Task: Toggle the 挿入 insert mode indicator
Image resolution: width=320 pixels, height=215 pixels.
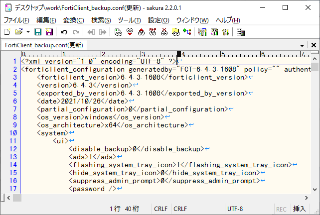Action: coord(300,209)
